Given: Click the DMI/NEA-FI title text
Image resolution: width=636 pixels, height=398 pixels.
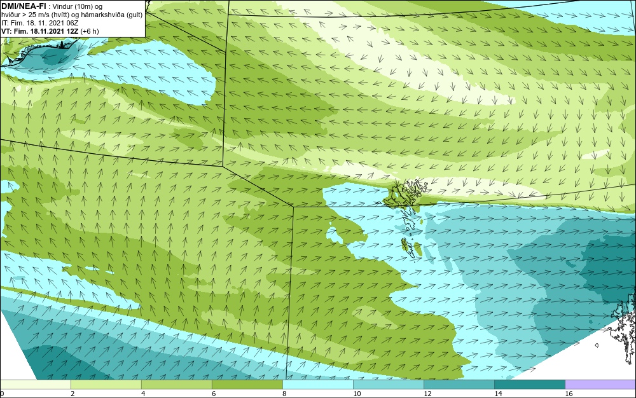Looking at the screenshot, I should pos(24,6).
